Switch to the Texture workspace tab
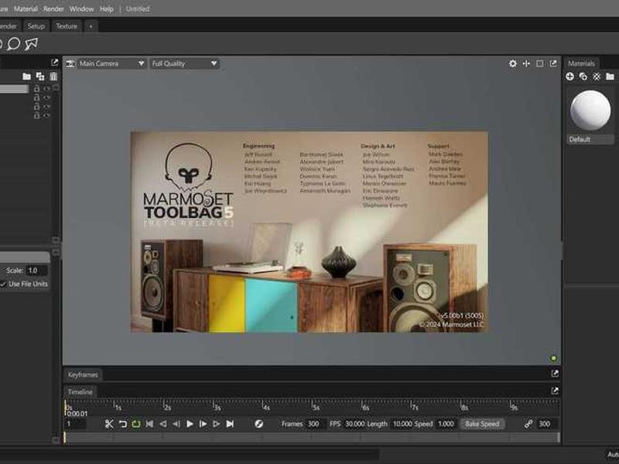The height and width of the screenshot is (464, 619). click(x=67, y=26)
